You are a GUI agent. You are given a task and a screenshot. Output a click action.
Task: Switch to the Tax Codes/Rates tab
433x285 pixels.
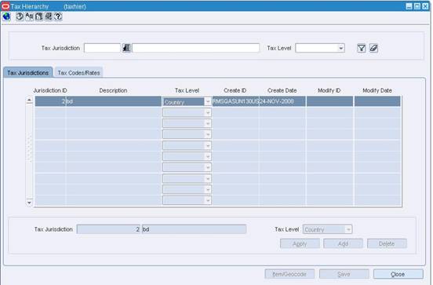click(x=78, y=73)
